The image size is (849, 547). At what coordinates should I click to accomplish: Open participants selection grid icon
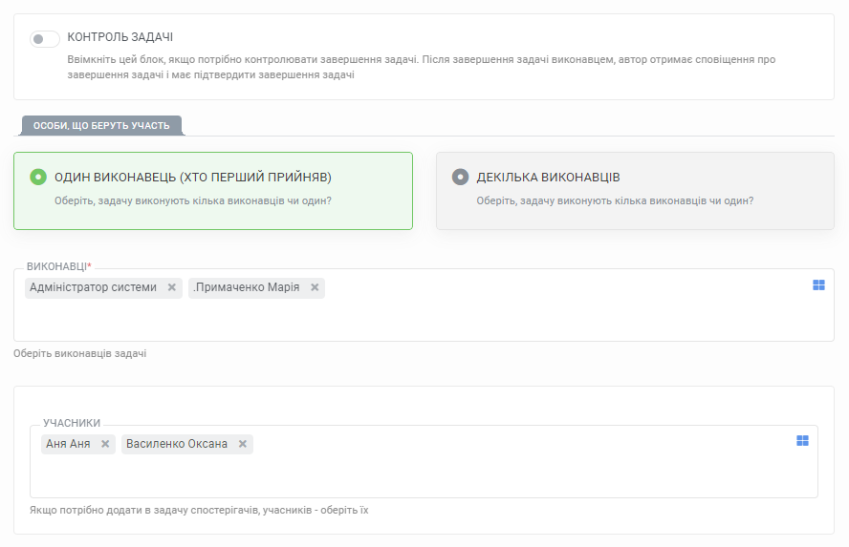click(802, 441)
